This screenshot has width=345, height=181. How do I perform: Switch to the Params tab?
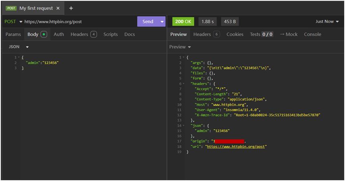[13, 34]
